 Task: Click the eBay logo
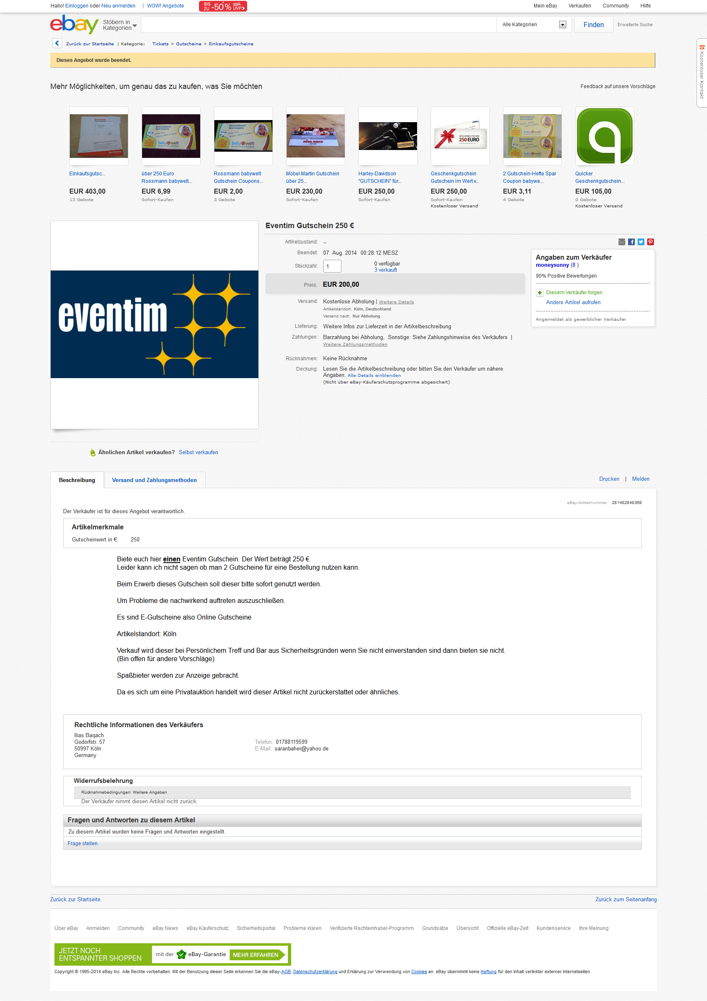tap(74, 25)
